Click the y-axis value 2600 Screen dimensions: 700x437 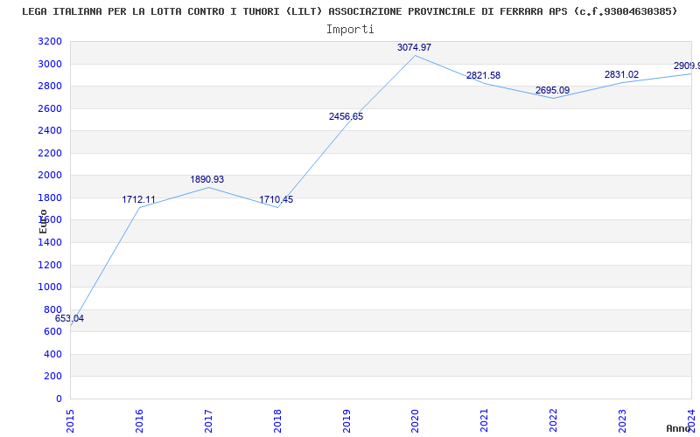click(50, 108)
